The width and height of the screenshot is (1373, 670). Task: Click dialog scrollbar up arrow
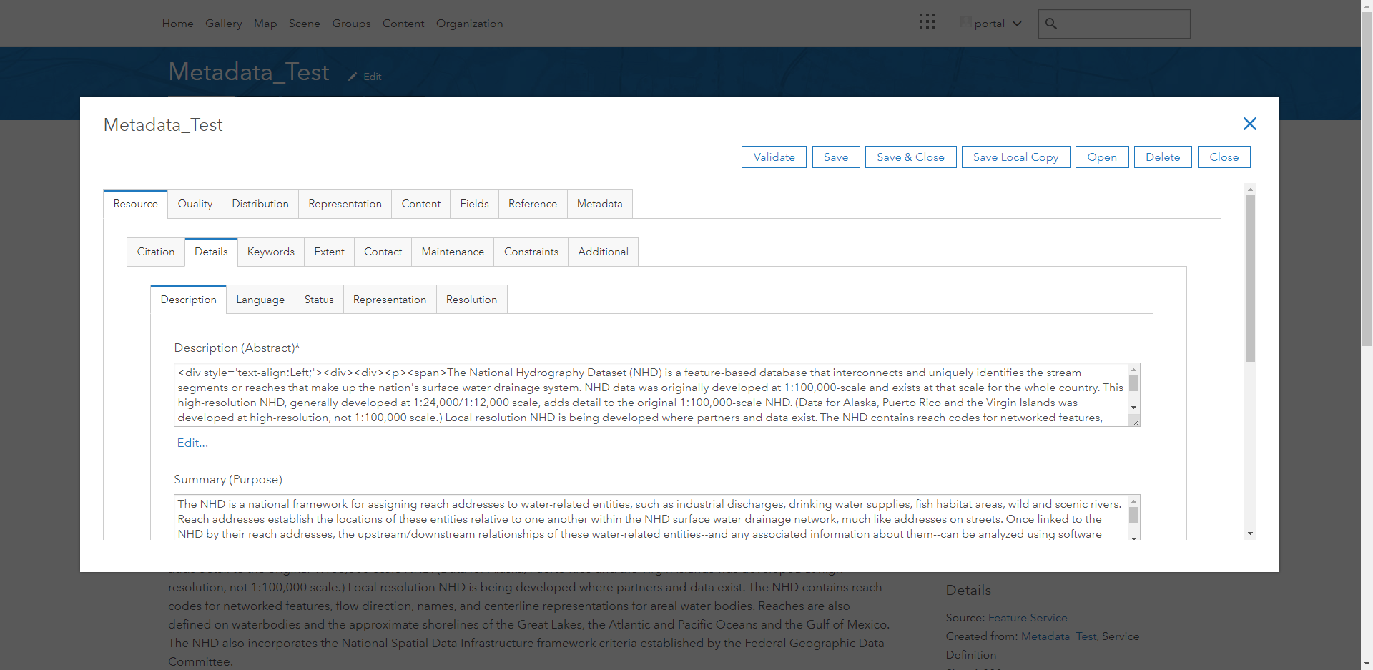[x=1250, y=189]
